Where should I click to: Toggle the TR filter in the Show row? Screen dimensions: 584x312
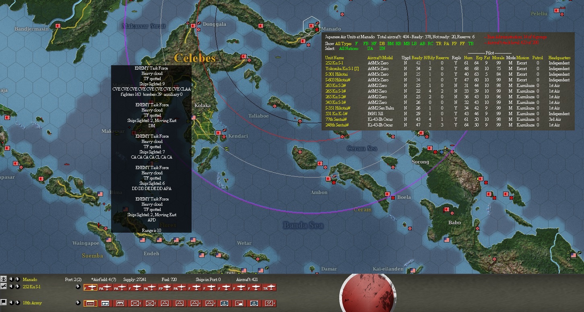(438, 43)
